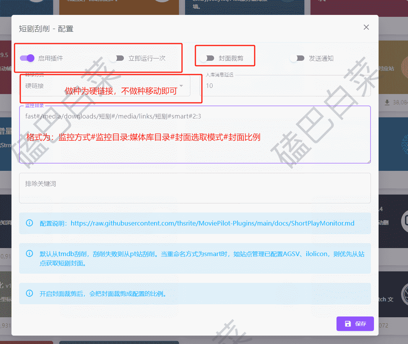The width and height of the screenshot is (408, 344).
Task: Turn on the 封面裁剪 switch
Action: click(207, 58)
